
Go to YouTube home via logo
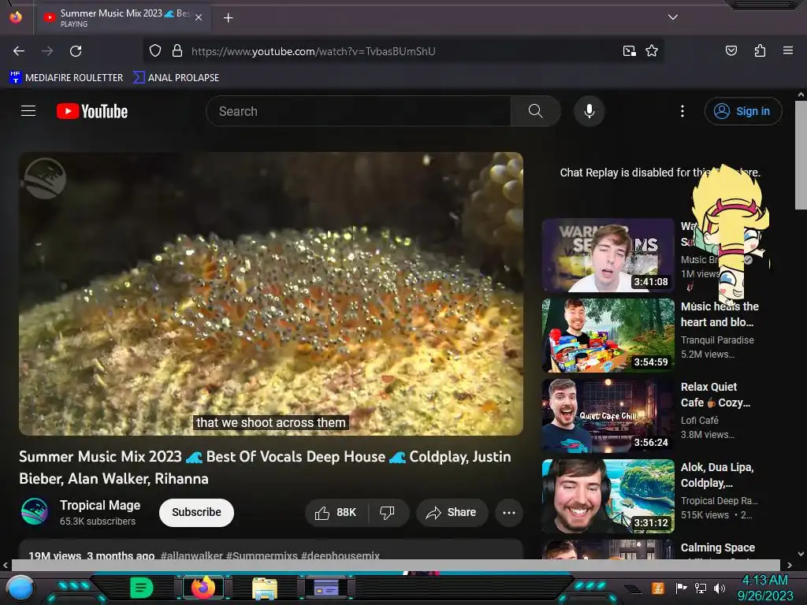tap(92, 111)
